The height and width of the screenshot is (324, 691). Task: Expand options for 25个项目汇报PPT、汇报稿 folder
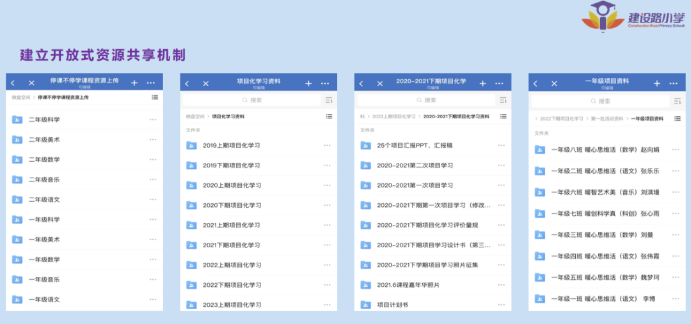pyautogui.click(x=501, y=145)
